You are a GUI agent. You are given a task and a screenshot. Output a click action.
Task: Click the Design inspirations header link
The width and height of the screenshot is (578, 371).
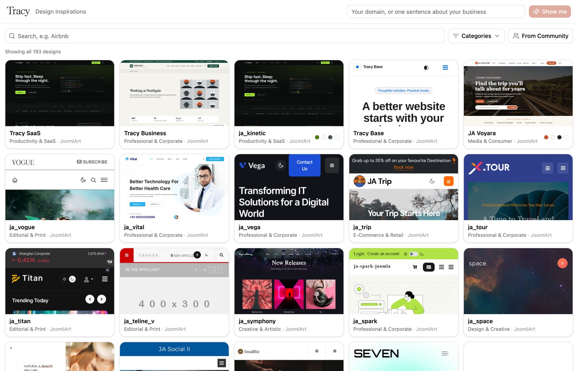(x=61, y=12)
